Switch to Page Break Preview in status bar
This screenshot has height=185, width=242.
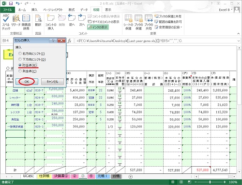tap(189, 182)
